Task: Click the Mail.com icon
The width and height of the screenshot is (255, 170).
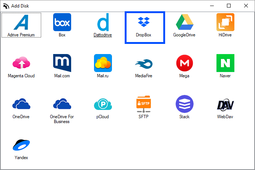Action: coord(62,63)
